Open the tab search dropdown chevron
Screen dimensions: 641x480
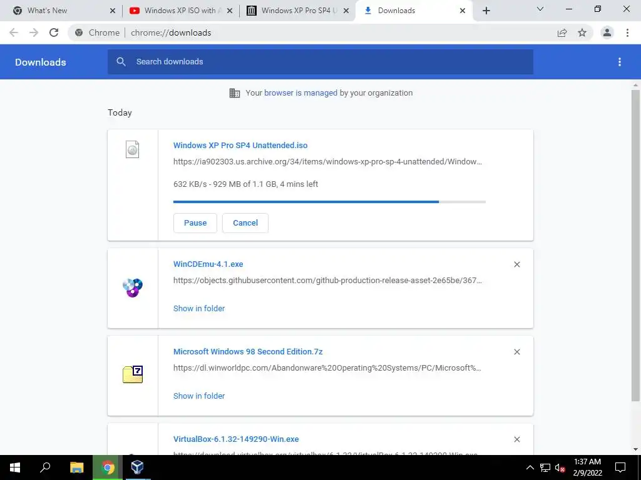coord(540,9)
